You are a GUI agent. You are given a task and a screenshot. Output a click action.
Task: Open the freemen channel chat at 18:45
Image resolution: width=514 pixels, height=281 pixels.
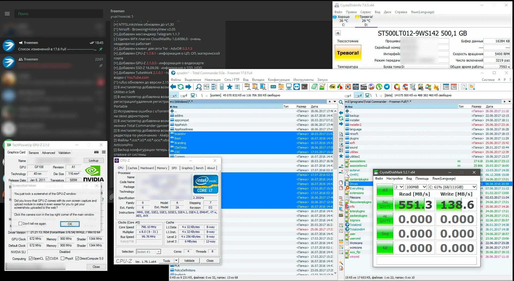[54, 46]
